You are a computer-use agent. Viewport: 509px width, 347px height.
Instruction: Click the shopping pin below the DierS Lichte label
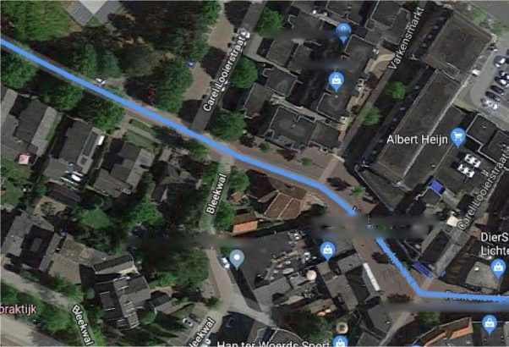498,268
